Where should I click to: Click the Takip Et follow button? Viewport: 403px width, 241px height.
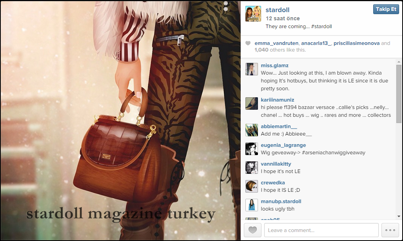[x=386, y=9]
